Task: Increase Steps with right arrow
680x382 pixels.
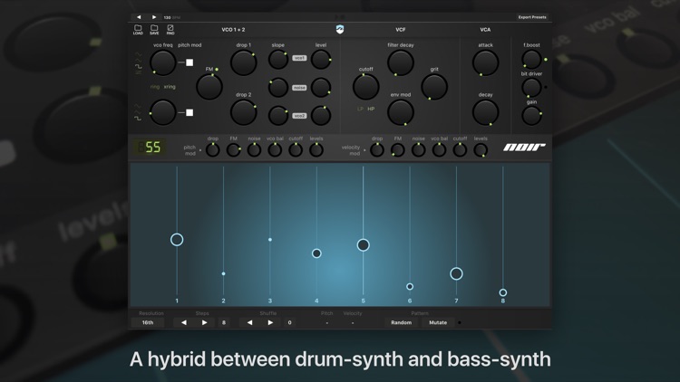Action: 204,322
